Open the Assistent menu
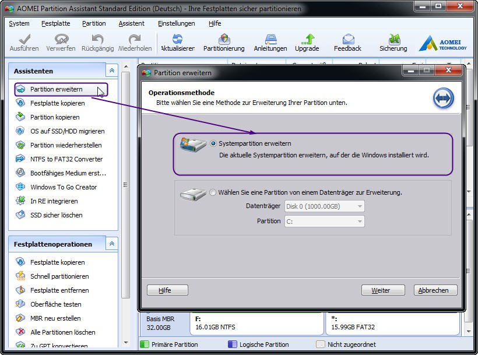This screenshot has height=355, width=478. [131, 23]
